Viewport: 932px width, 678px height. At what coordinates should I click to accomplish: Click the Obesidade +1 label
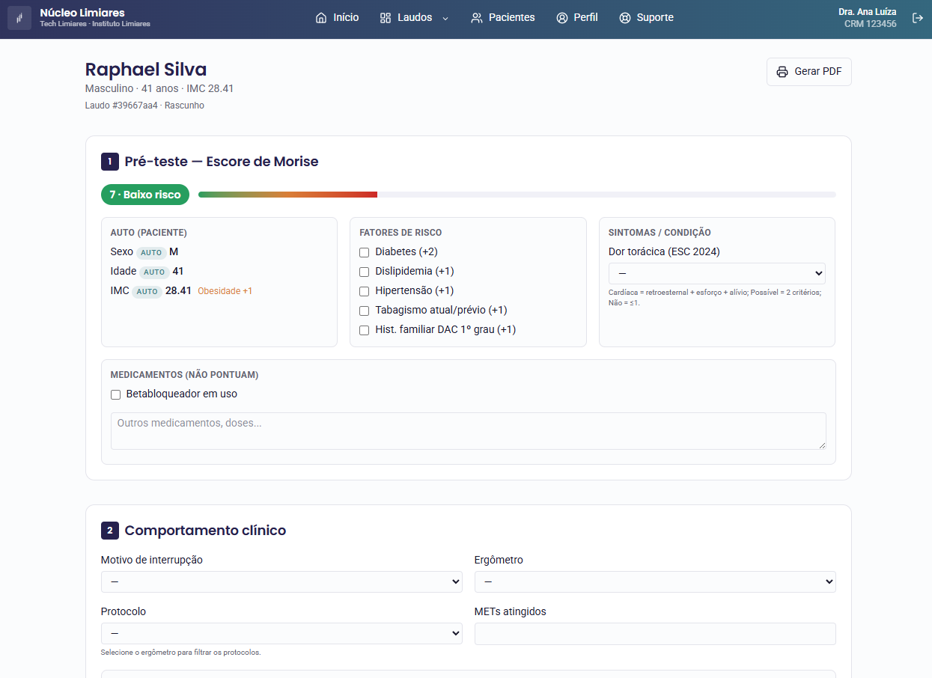pos(225,291)
